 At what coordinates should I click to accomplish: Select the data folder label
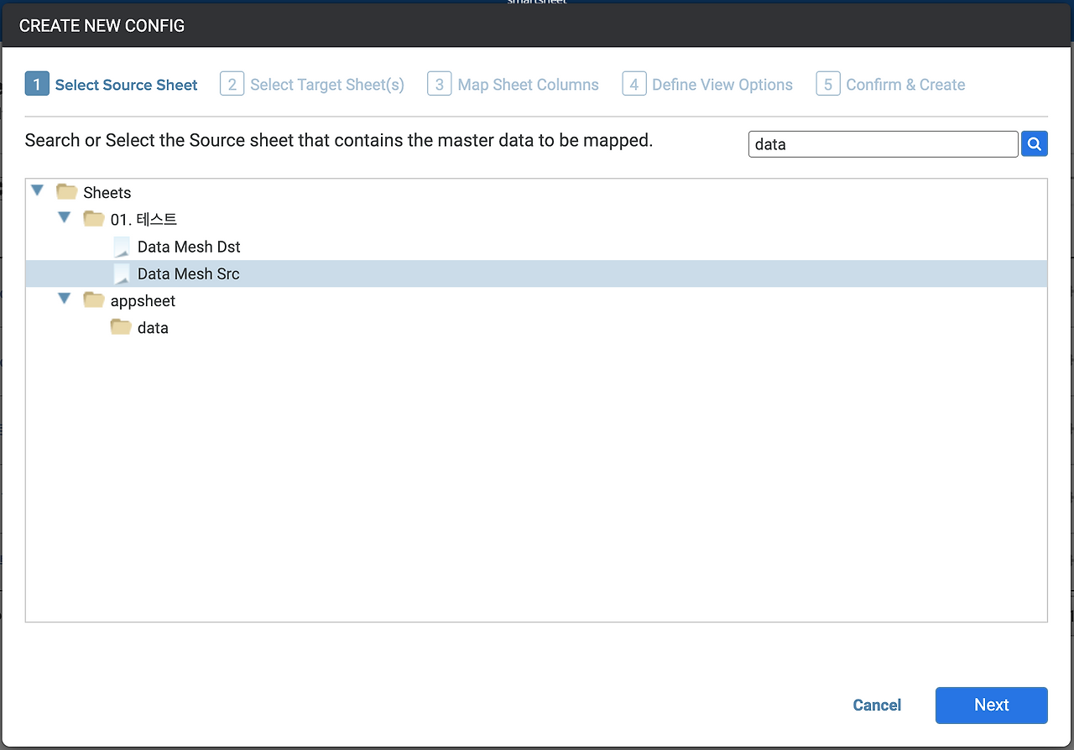click(153, 328)
